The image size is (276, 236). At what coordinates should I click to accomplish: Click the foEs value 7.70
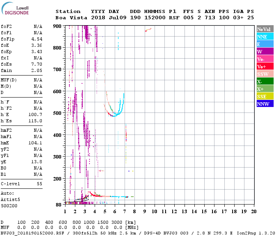[x=37, y=64]
